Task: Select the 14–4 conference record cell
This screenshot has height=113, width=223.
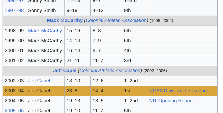Action: (x=98, y=91)
